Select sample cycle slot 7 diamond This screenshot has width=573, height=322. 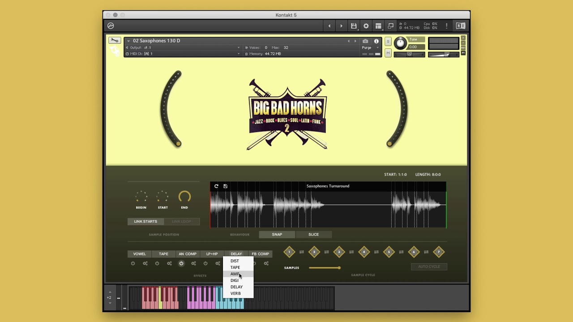(x=439, y=252)
